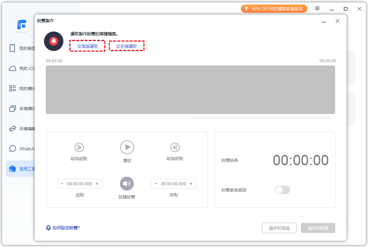Toggle the ringtone fade in/out switch
Screen dimensions: 368x247
[x=282, y=190]
